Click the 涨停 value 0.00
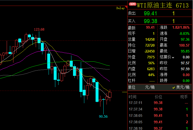The height and width of the screenshot is (130, 193). 186,75
